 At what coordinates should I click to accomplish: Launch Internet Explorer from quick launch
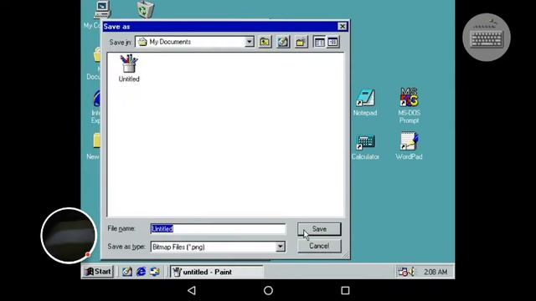click(141, 272)
